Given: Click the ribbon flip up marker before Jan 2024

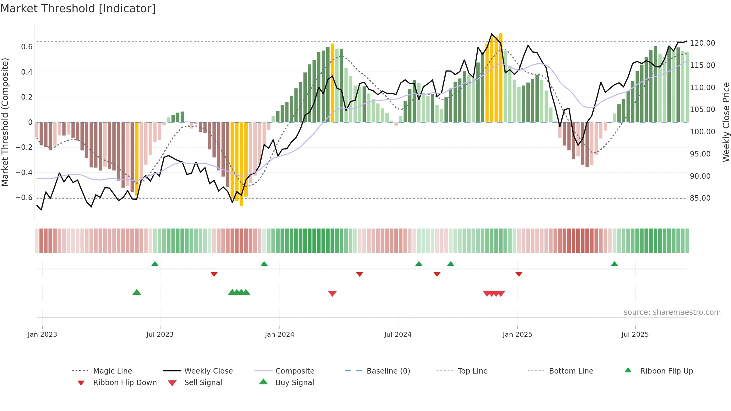Looking at the screenshot, I should click(264, 264).
